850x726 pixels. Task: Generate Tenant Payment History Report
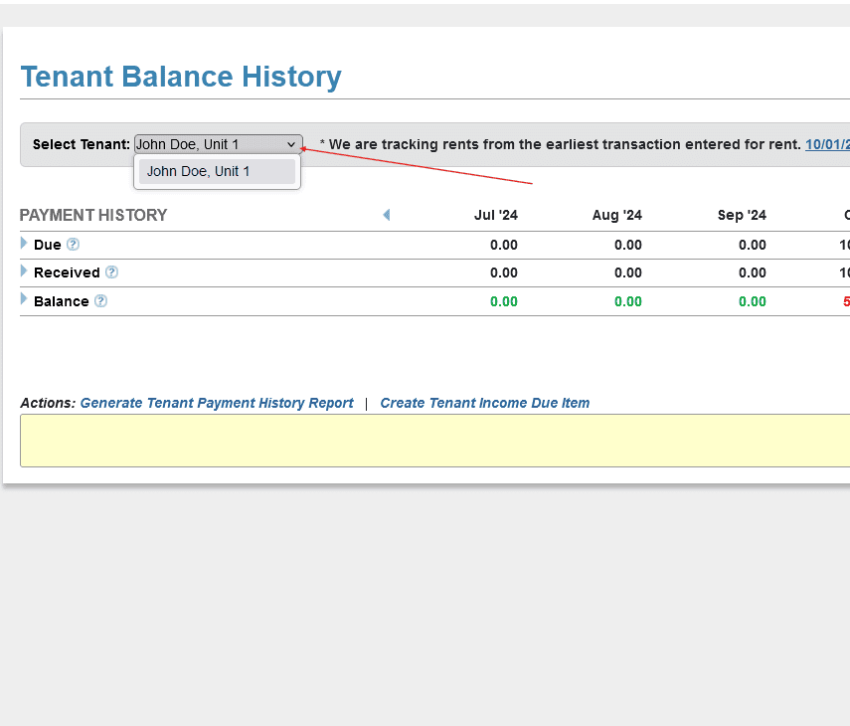click(217, 403)
